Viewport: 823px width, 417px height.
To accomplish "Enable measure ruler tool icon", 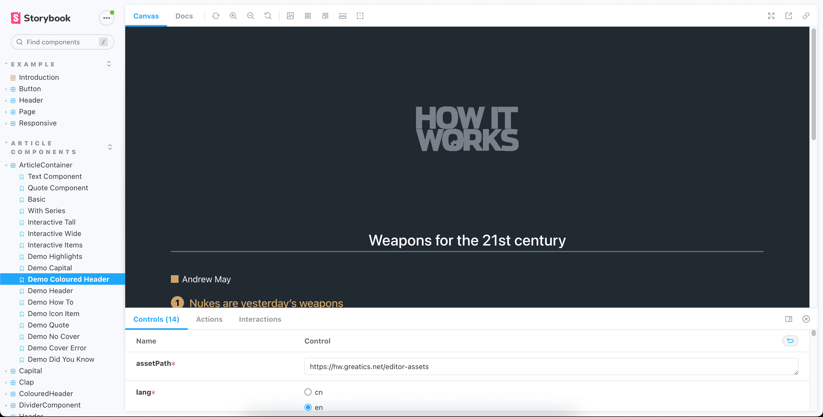I will (342, 16).
